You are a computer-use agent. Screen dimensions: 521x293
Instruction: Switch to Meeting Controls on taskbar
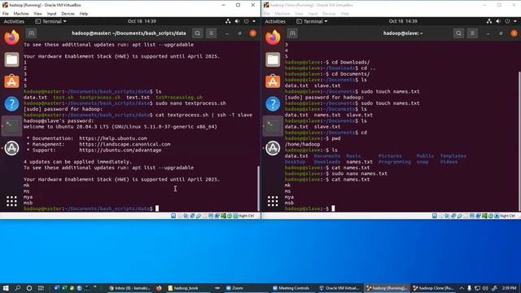[x=291, y=288]
